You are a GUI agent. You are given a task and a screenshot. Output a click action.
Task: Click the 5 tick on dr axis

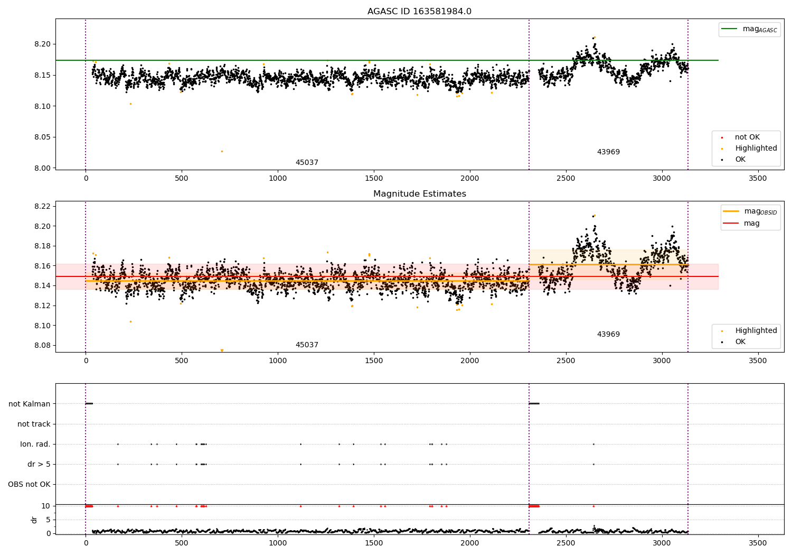(x=48, y=520)
